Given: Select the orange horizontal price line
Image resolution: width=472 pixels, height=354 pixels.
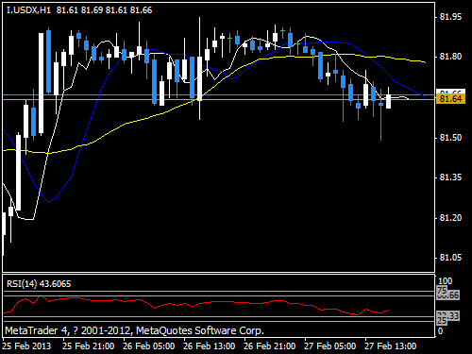Looking at the screenshot, I should click(219, 100).
